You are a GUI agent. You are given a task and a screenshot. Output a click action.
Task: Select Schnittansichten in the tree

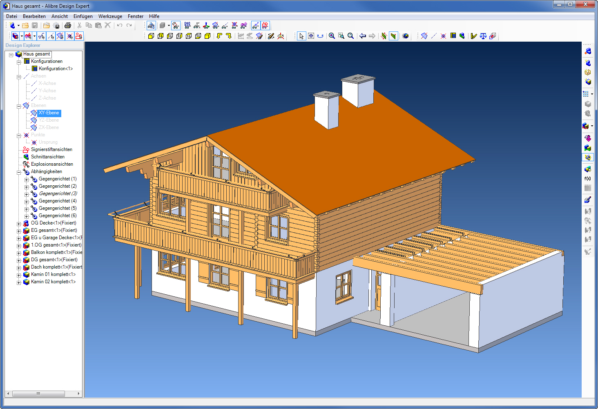(48, 157)
